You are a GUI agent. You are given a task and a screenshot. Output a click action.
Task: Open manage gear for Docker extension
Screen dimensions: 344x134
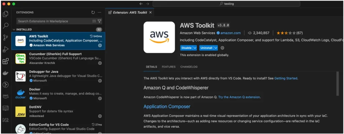click(x=100, y=98)
